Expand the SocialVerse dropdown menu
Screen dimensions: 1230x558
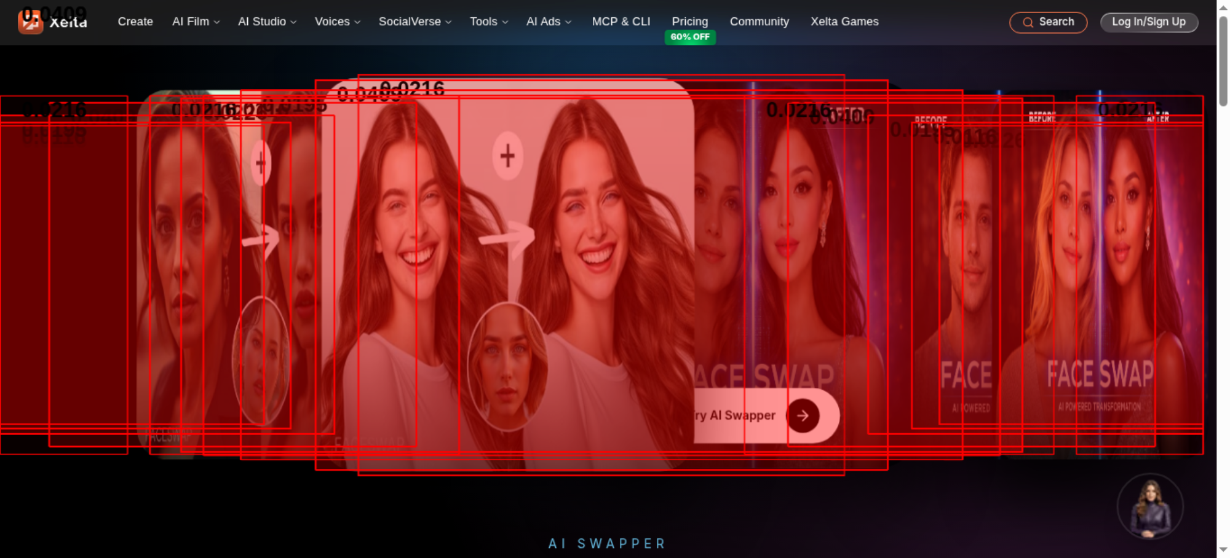pos(415,22)
